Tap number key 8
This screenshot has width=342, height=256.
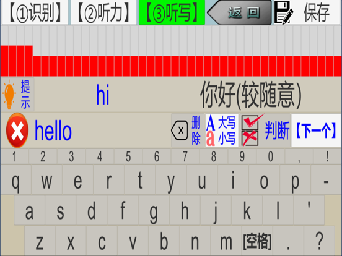coord(214,156)
